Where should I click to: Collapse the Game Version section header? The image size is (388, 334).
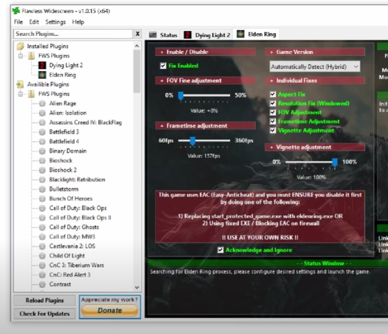pyautogui.click(x=315, y=52)
